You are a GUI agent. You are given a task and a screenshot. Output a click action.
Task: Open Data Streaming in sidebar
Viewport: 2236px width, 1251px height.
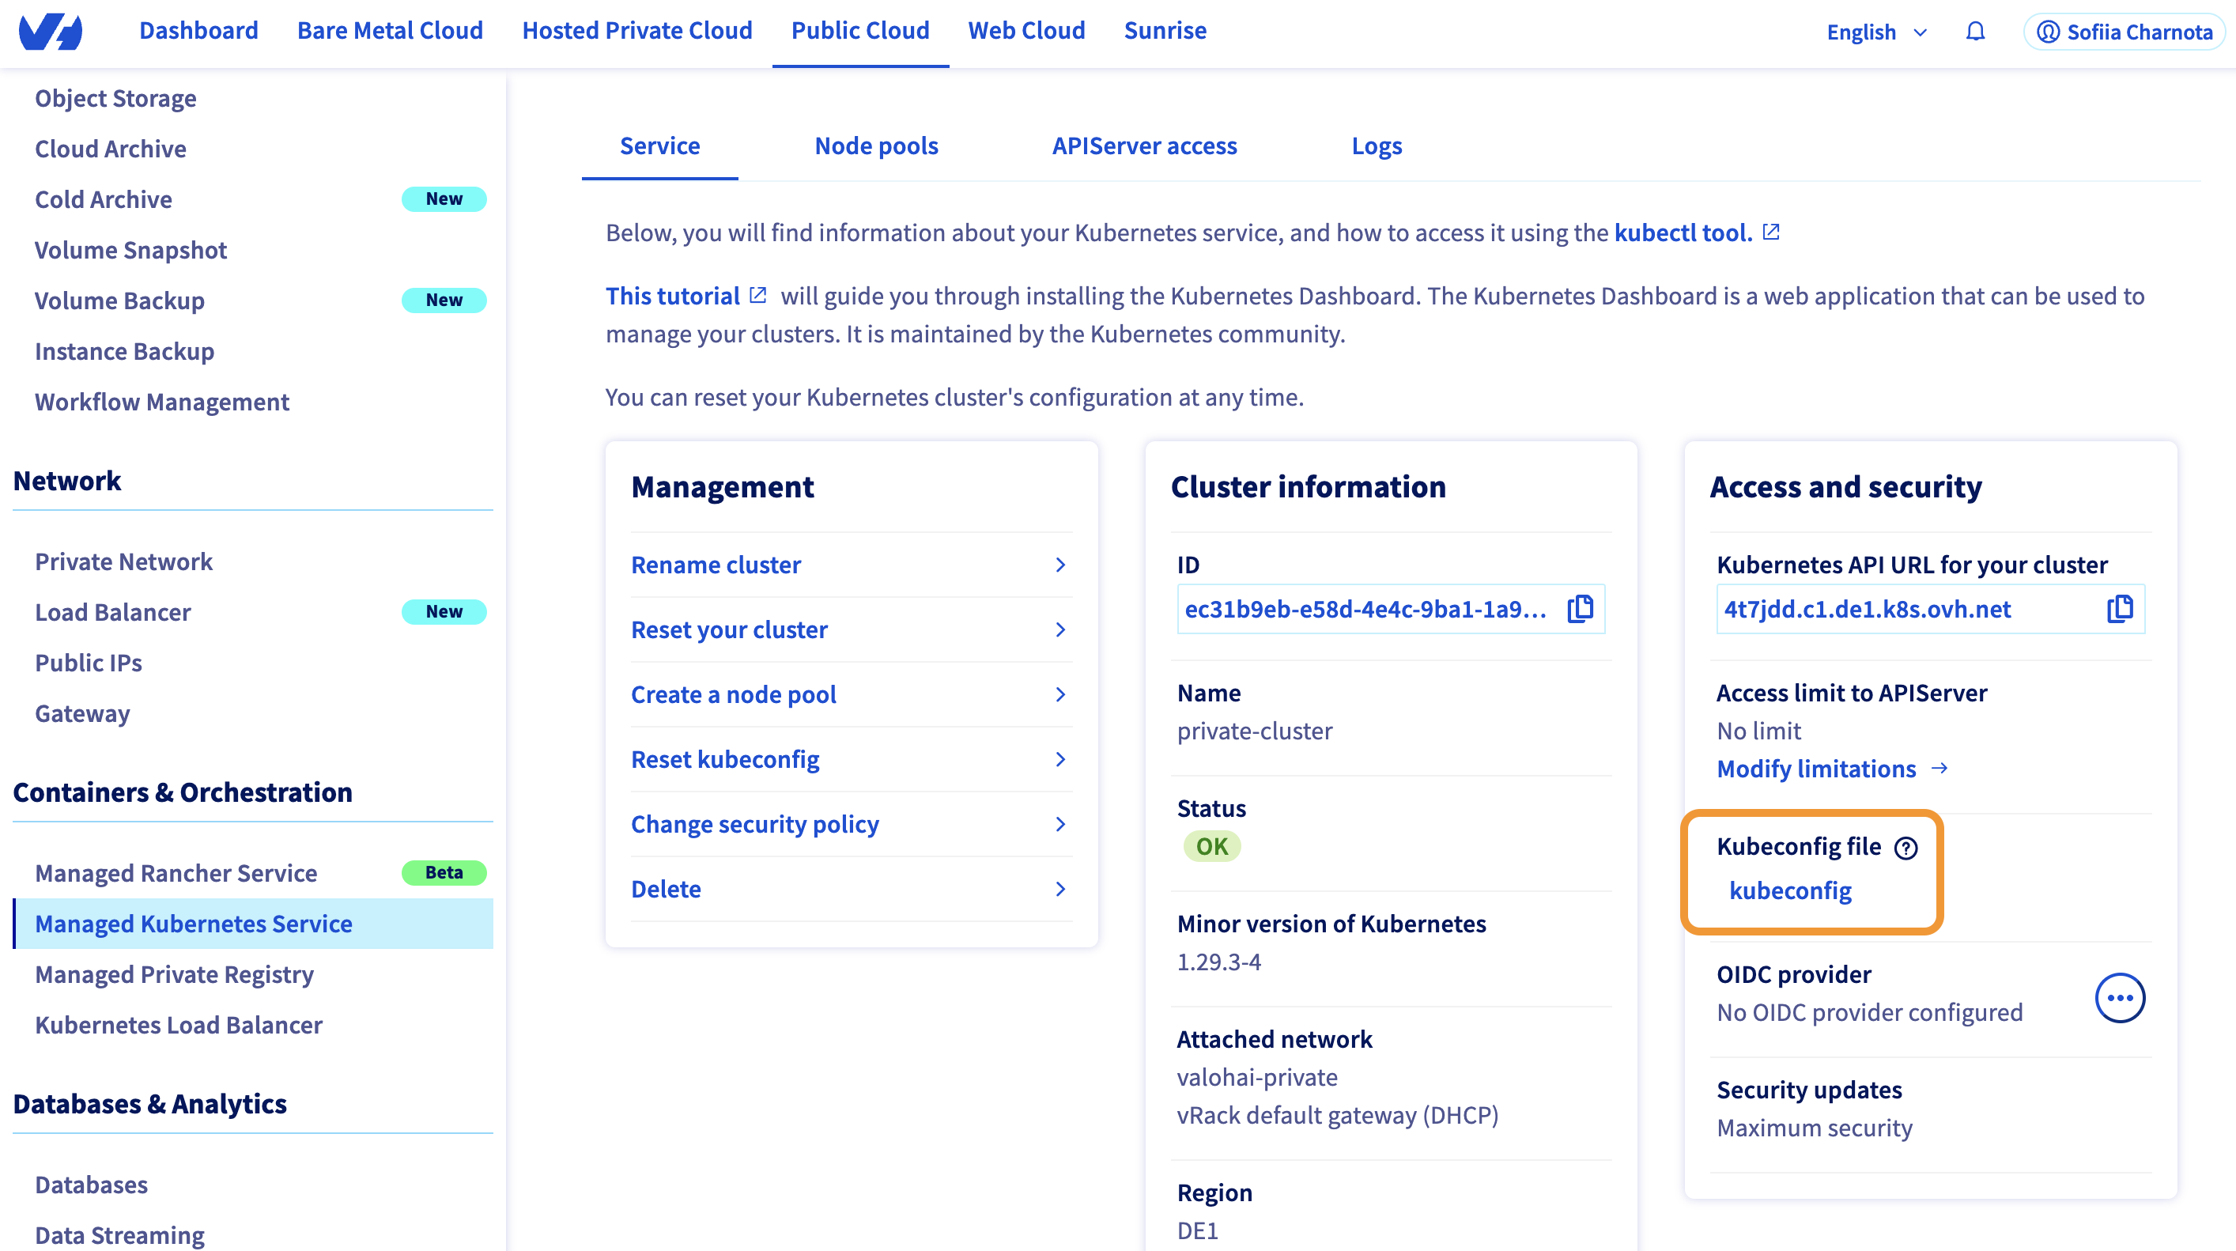click(x=120, y=1235)
